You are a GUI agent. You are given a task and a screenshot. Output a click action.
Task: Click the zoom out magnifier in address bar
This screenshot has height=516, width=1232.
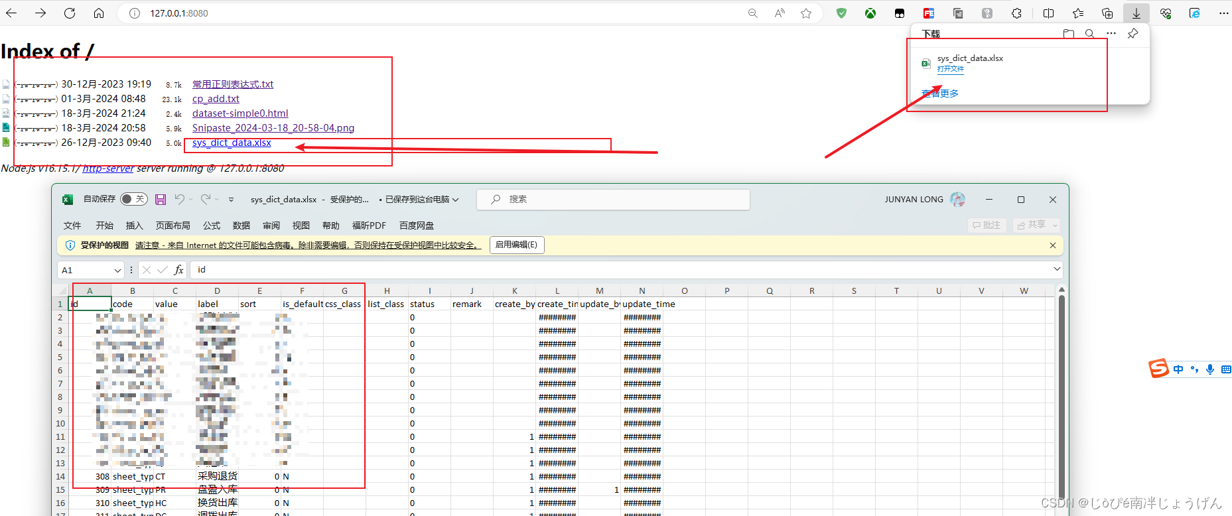tap(753, 13)
